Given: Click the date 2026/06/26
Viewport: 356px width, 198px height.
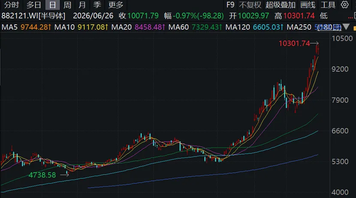Looking at the screenshot, I should tap(93, 16).
